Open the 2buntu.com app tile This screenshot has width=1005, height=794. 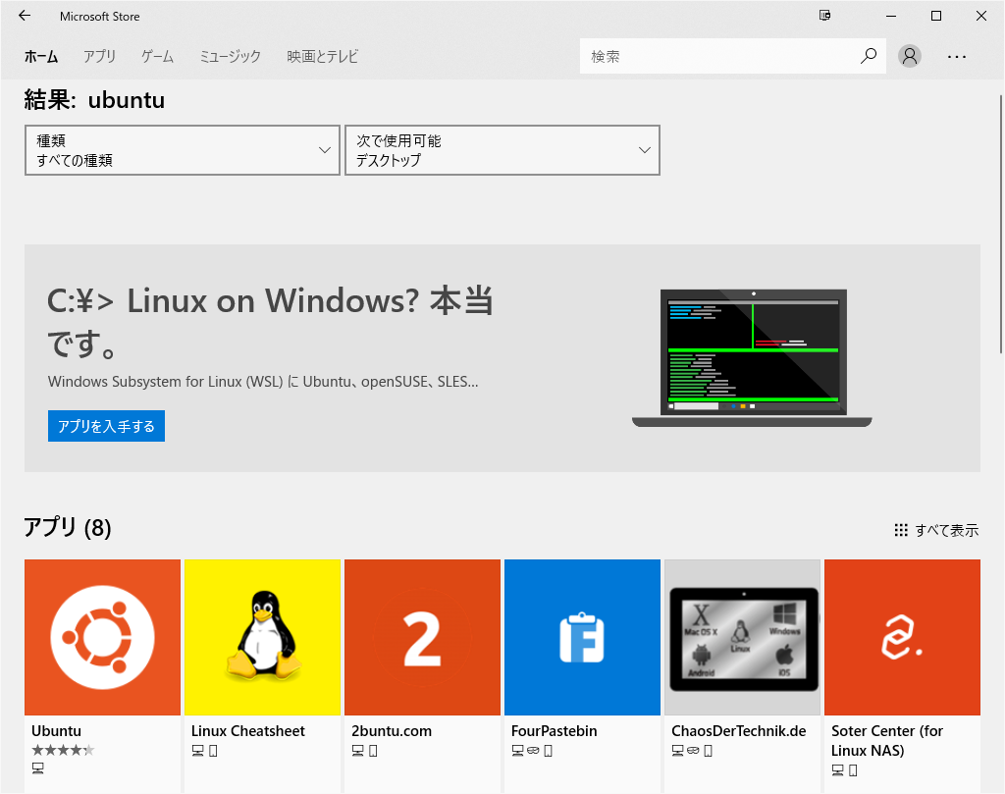(x=422, y=637)
